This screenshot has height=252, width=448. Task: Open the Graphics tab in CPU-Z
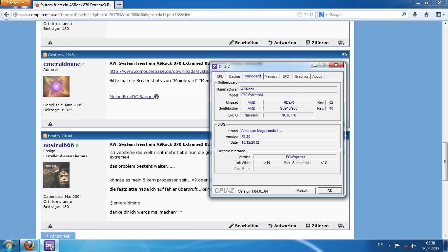[x=302, y=76]
